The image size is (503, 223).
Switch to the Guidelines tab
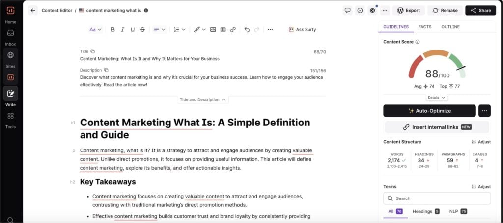(x=396, y=27)
